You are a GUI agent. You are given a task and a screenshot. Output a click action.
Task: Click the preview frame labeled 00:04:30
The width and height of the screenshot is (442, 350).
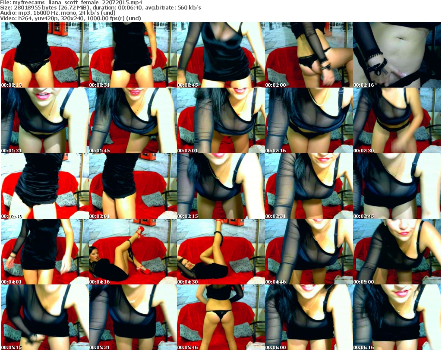coord(221,252)
